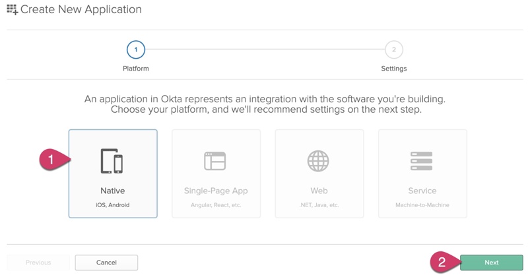Click the progress line between wizard steps
Viewport: 528px width, 279px height.
click(x=264, y=49)
